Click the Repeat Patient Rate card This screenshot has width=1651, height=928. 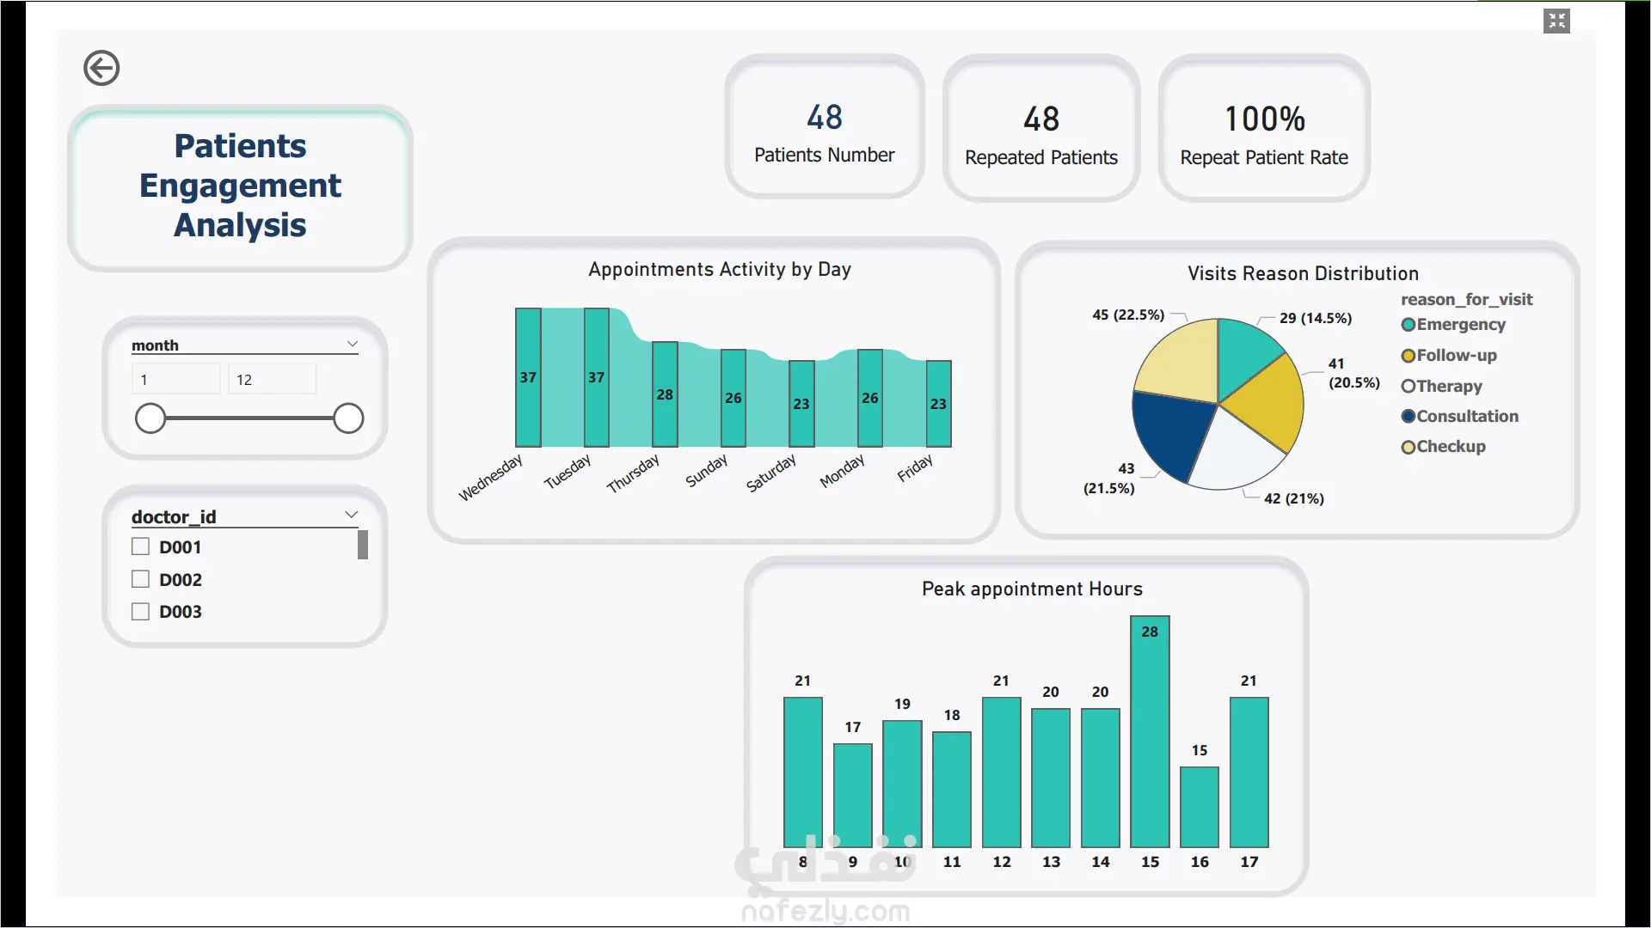click(1264, 129)
